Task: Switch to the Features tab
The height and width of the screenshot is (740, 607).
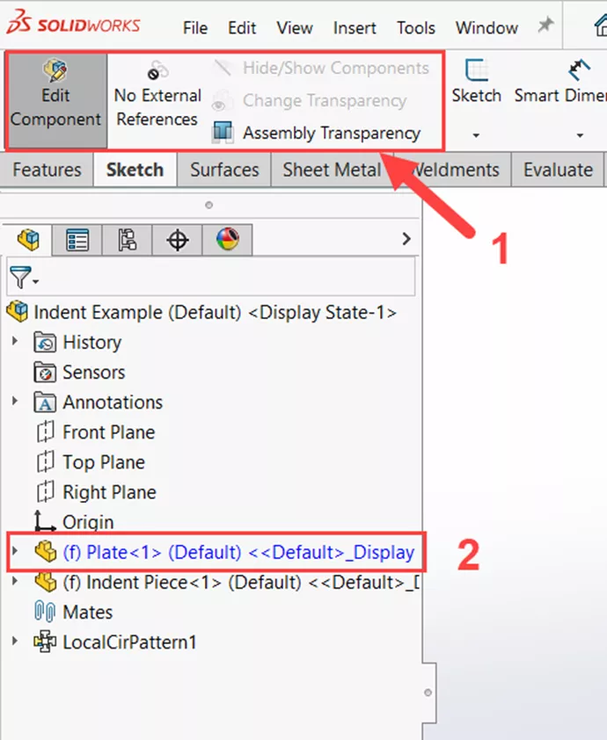Action: pyautogui.click(x=47, y=170)
